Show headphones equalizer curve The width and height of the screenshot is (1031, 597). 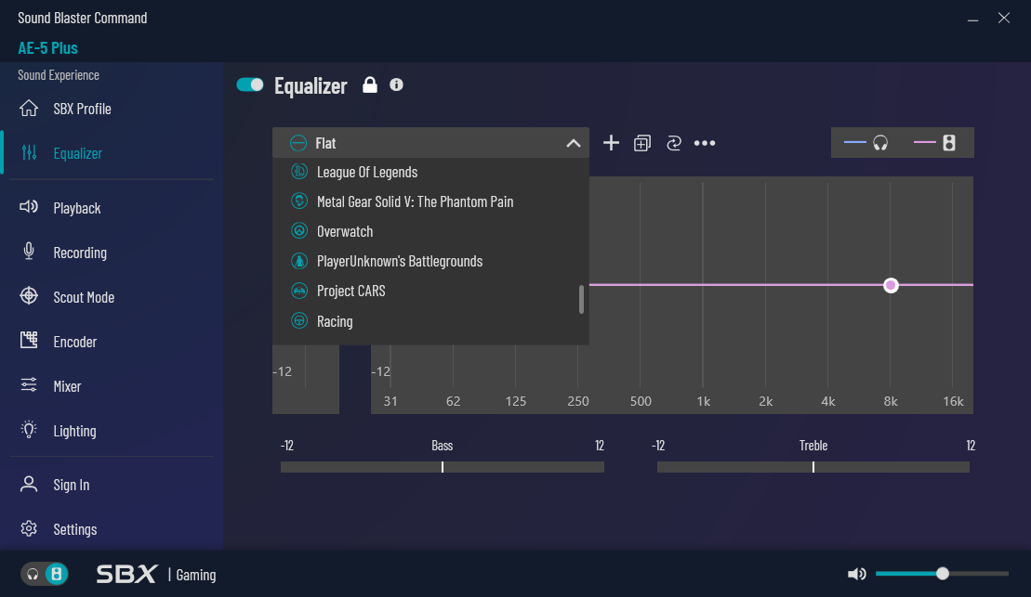pos(866,142)
